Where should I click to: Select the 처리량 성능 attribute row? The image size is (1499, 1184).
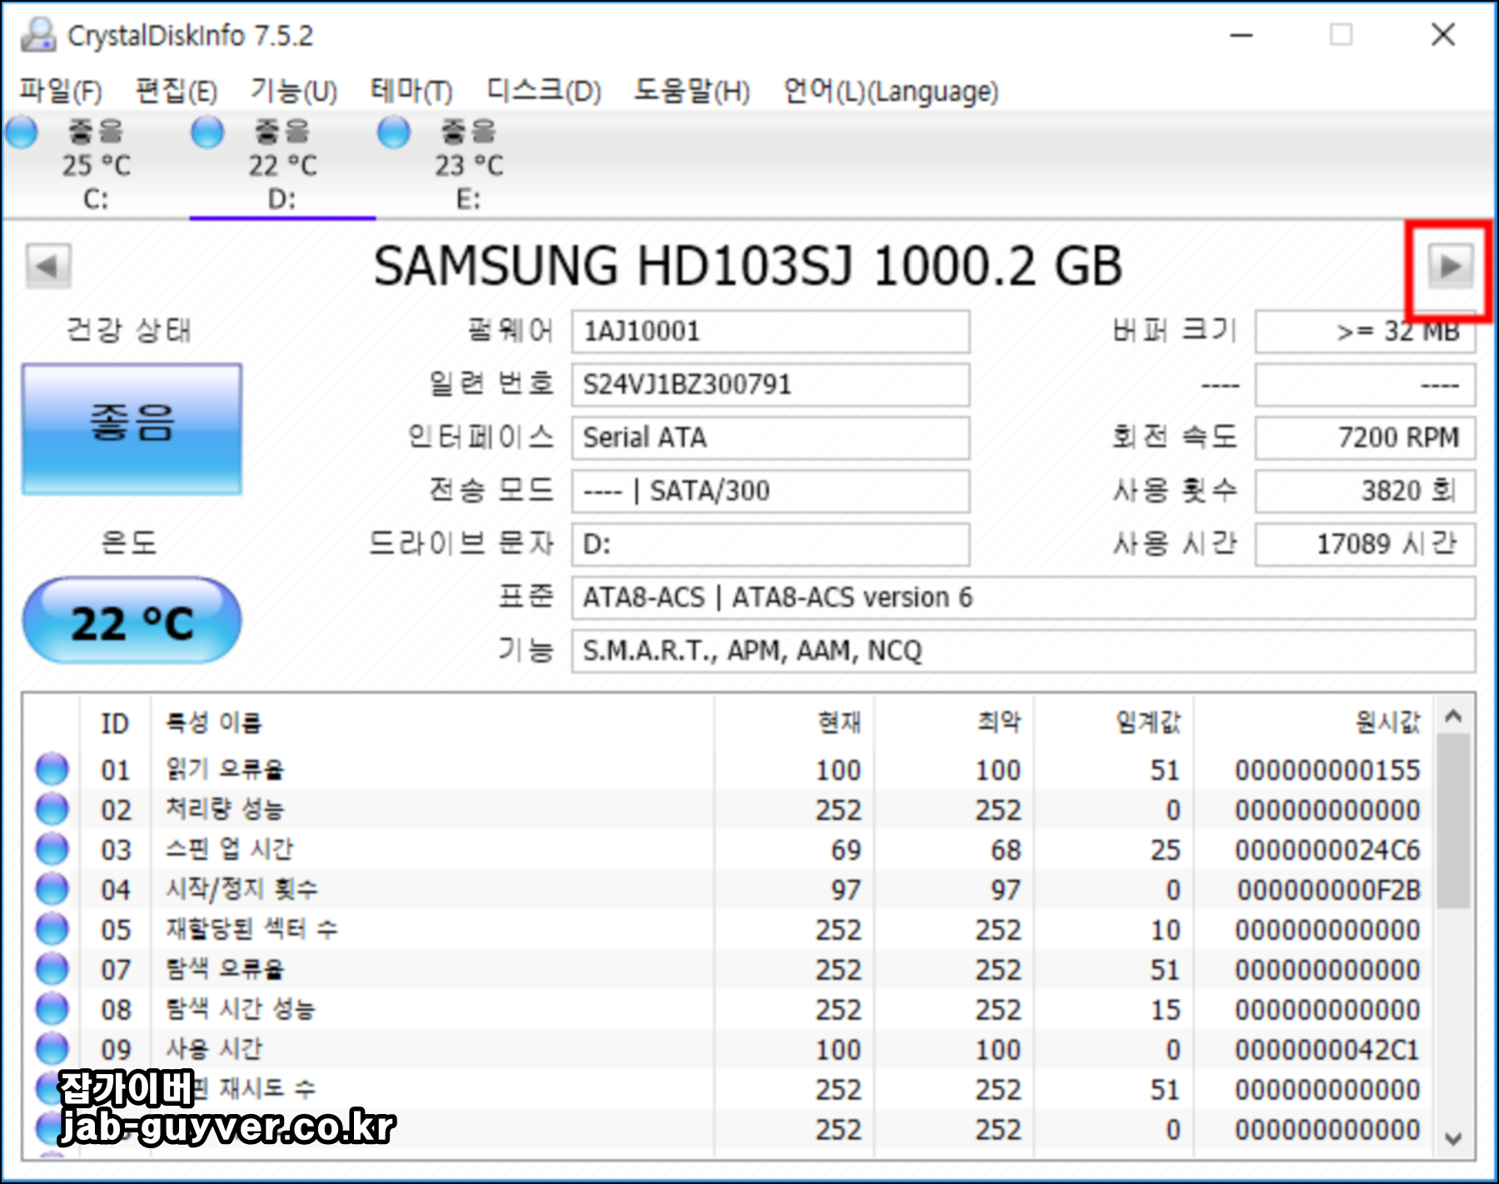729,809
